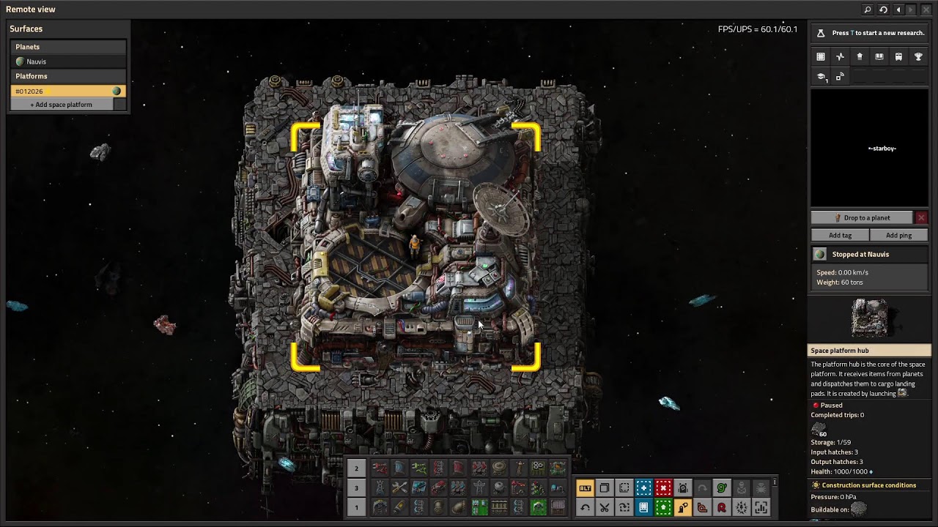Image resolution: width=938 pixels, height=527 pixels.
Task: Toggle personal roboport robot icon
Action: coord(683,487)
